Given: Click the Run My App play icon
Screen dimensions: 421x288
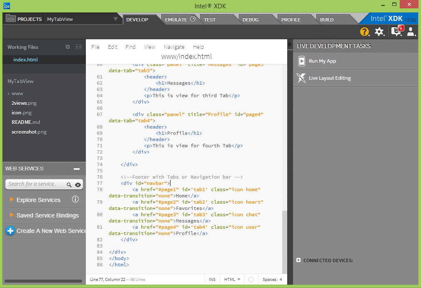Looking at the screenshot, I should 302,61.
